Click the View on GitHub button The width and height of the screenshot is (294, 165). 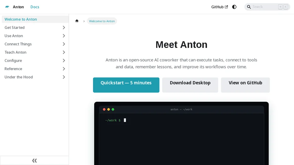click(245, 85)
